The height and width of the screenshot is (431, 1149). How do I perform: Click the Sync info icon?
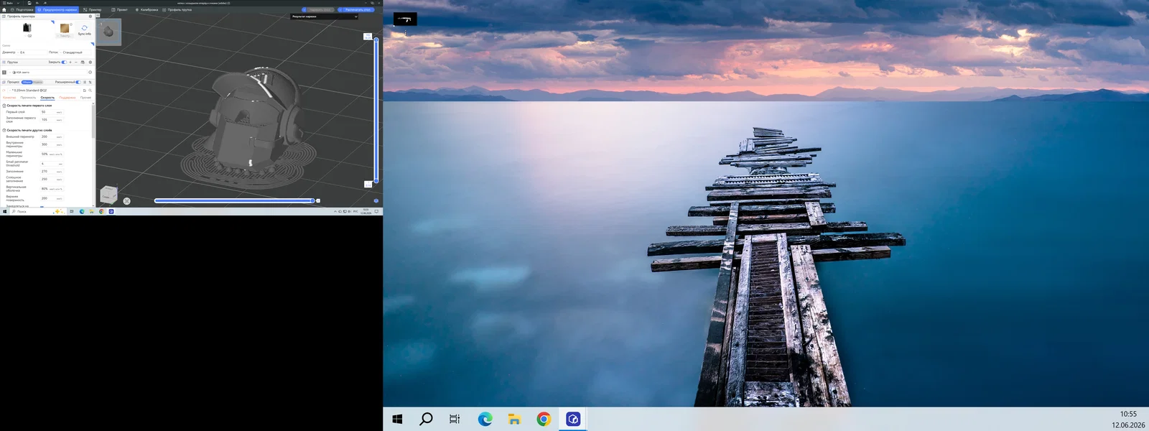point(85,28)
